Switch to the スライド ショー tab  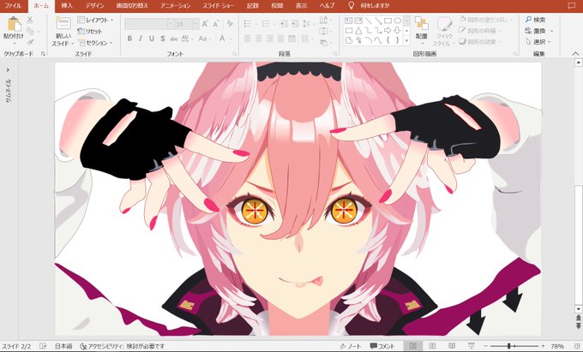pos(218,6)
